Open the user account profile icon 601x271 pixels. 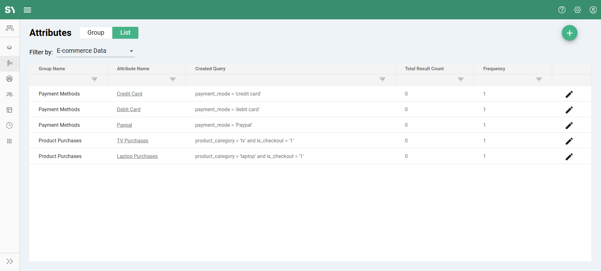coord(593,10)
